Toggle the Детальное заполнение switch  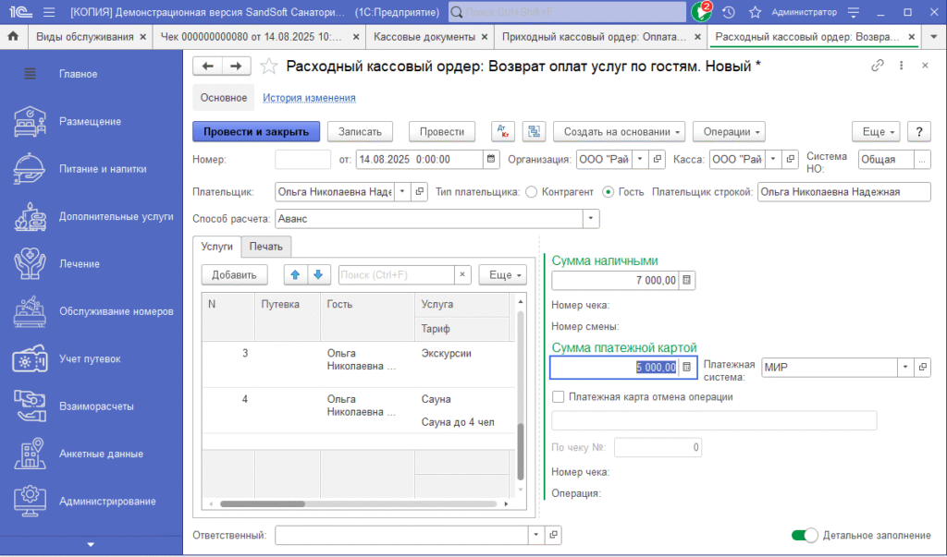[x=806, y=536]
